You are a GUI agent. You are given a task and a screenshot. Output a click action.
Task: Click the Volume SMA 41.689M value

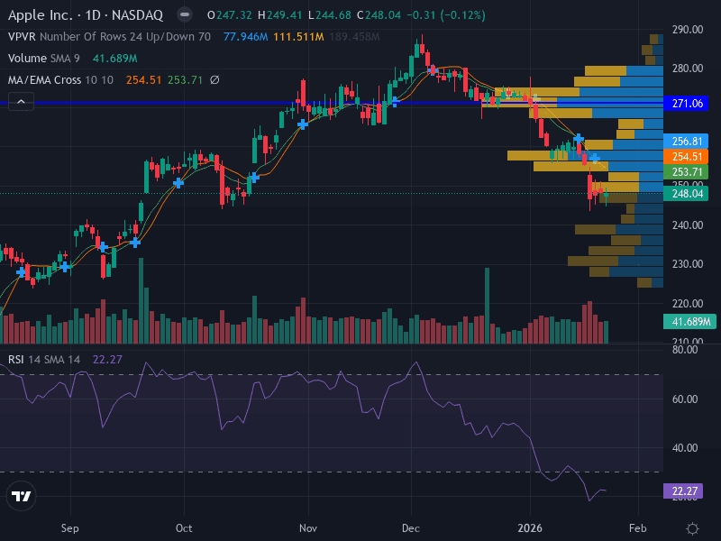point(115,59)
